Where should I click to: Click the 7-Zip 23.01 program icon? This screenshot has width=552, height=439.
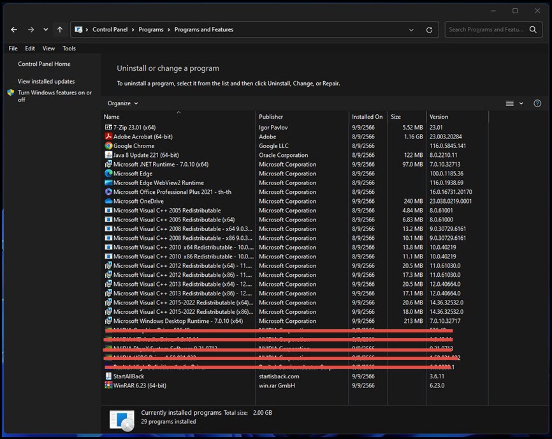(x=108, y=127)
